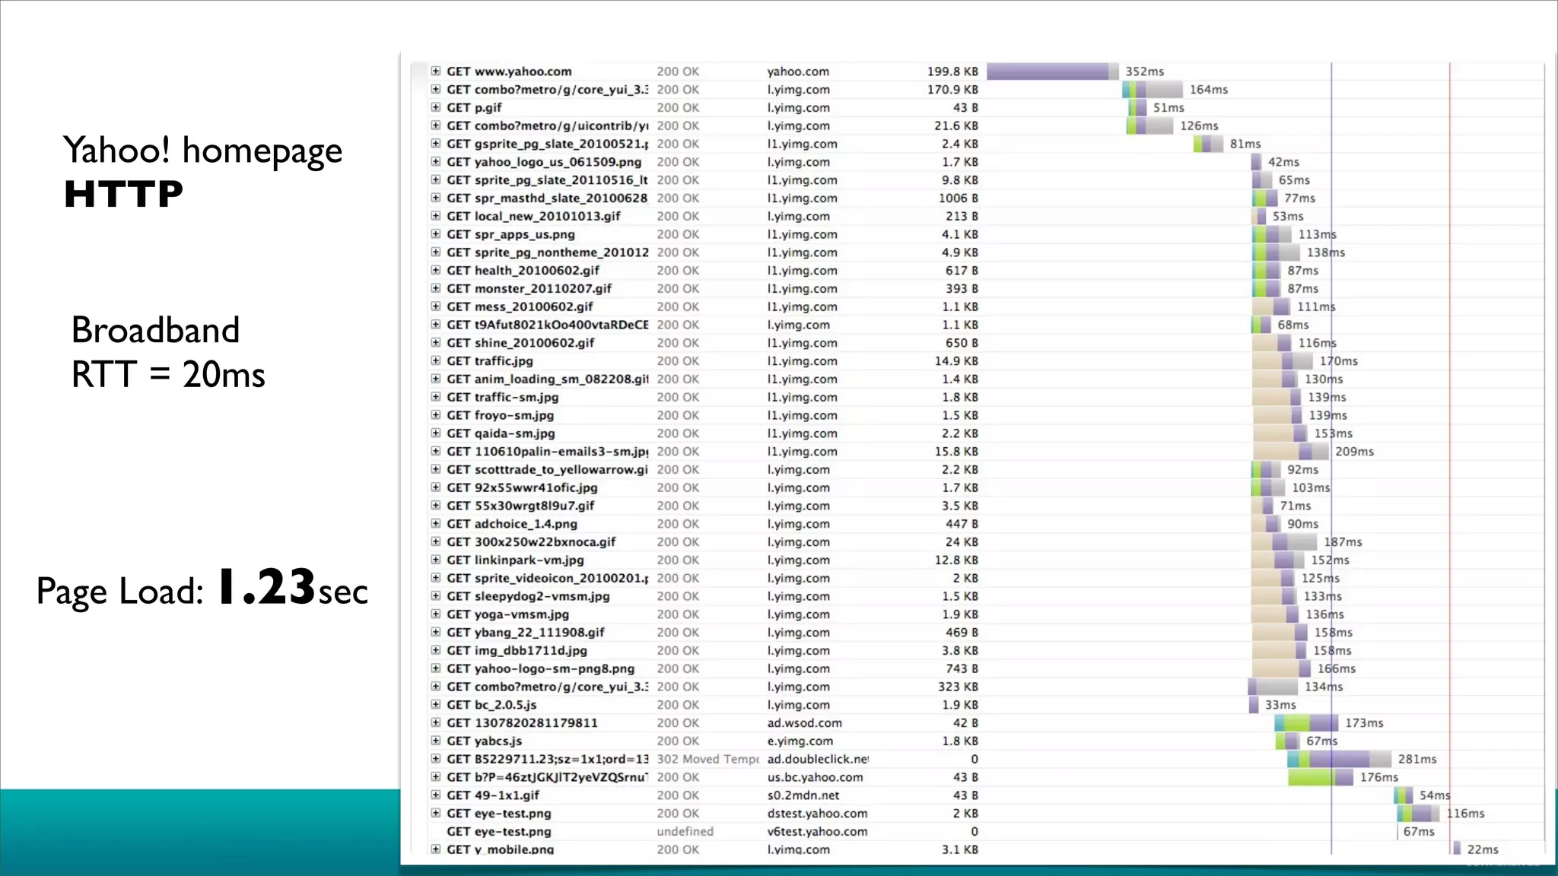Click the 164ms timeline bar

pyautogui.click(x=1153, y=90)
